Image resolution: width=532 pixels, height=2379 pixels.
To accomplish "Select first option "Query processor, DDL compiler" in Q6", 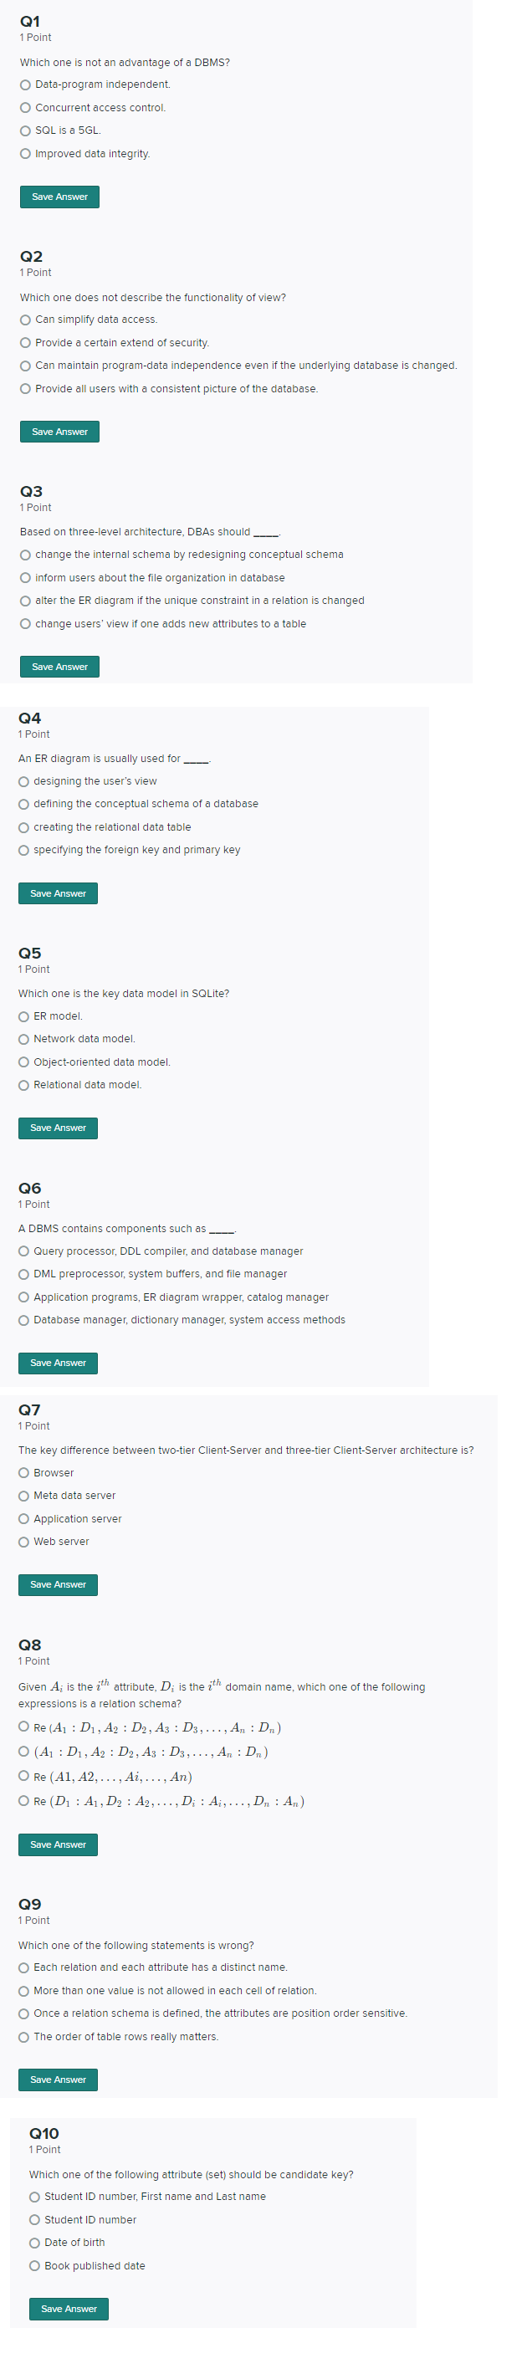I will click(24, 1251).
